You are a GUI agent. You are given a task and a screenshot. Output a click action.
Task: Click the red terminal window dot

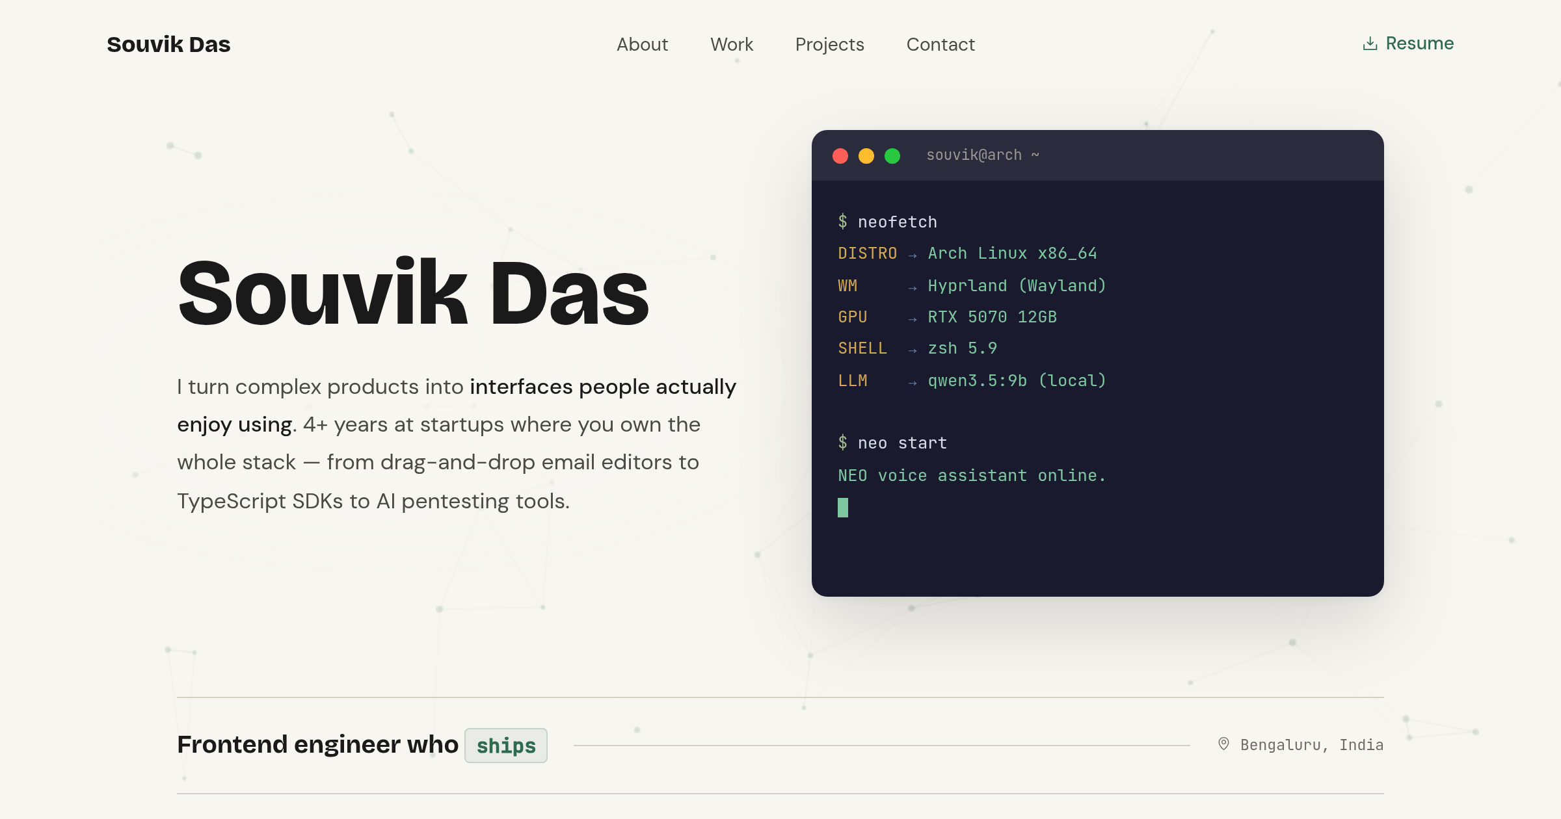point(840,156)
